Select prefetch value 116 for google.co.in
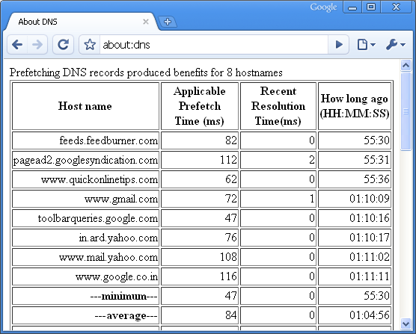Image resolution: width=416 pixels, height=334 pixels. (200, 276)
